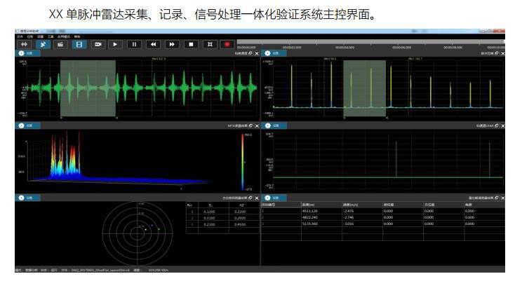Click the video camera toolbar icon
The image size is (515, 281).
coord(98,44)
